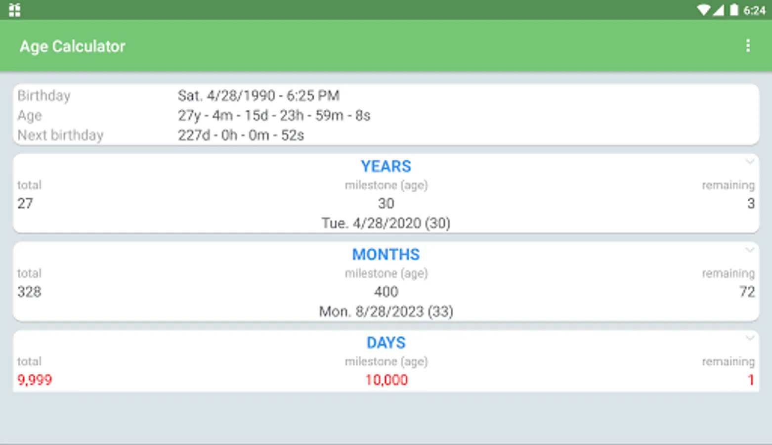Image resolution: width=772 pixels, height=445 pixels.
Task: Tap the 6:24 clock in status bar
Action: coord(754,10)
